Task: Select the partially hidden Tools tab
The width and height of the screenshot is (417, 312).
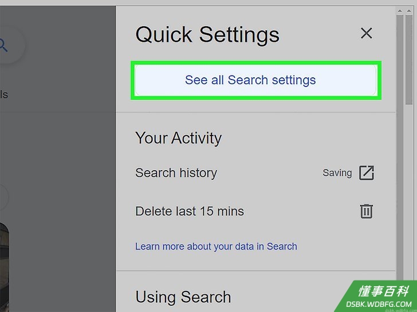Action: 4,94
